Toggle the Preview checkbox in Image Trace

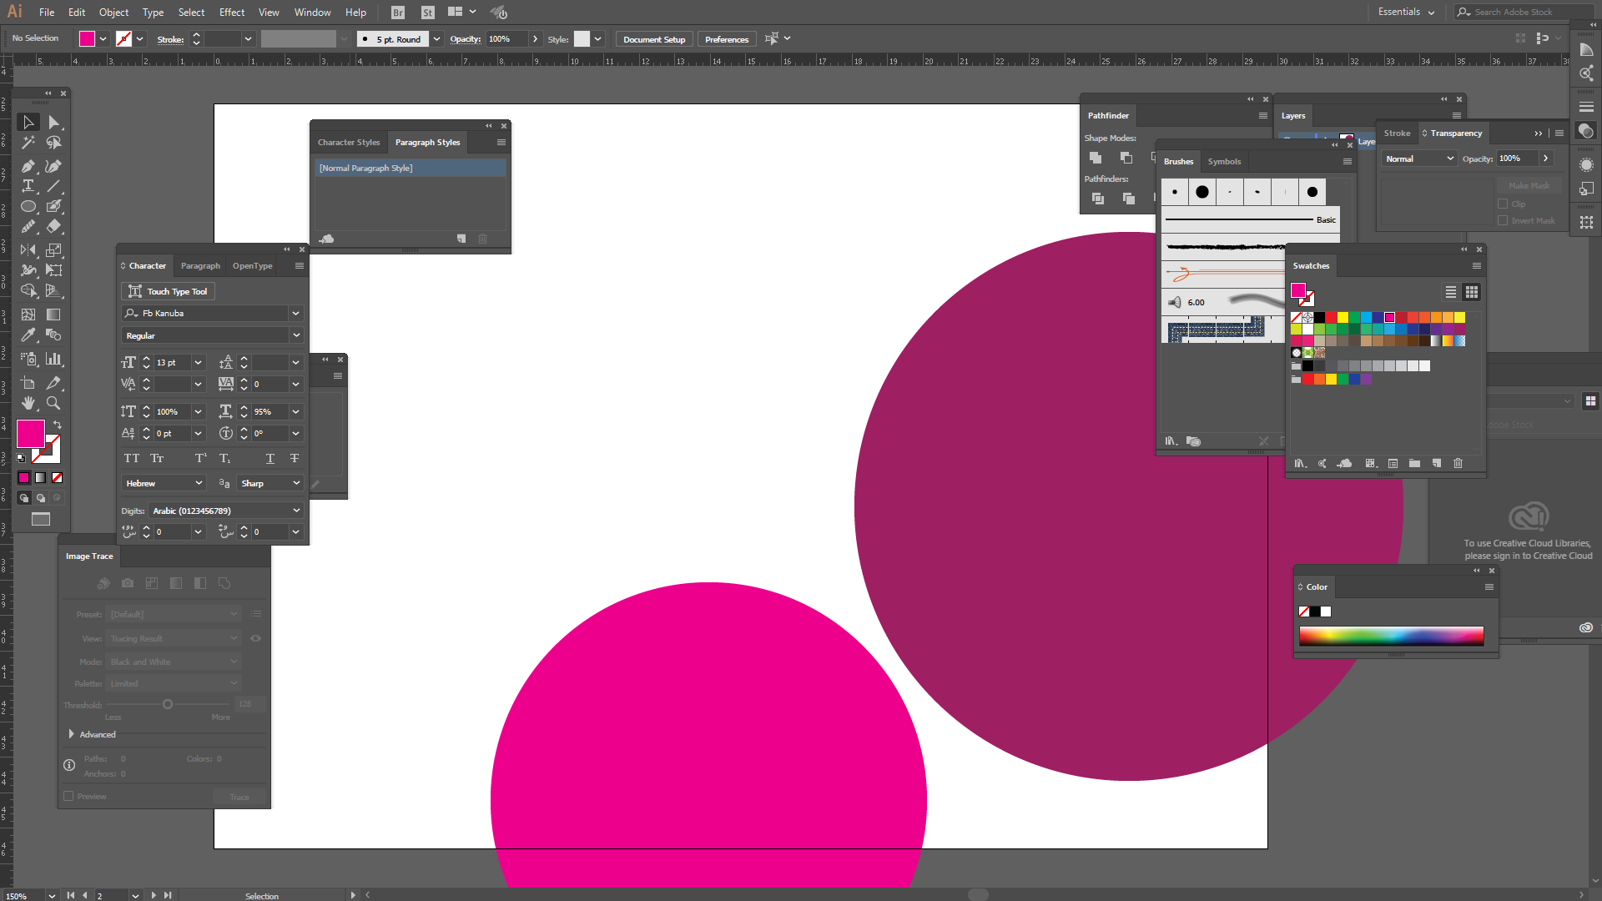[x=69, y=796]
